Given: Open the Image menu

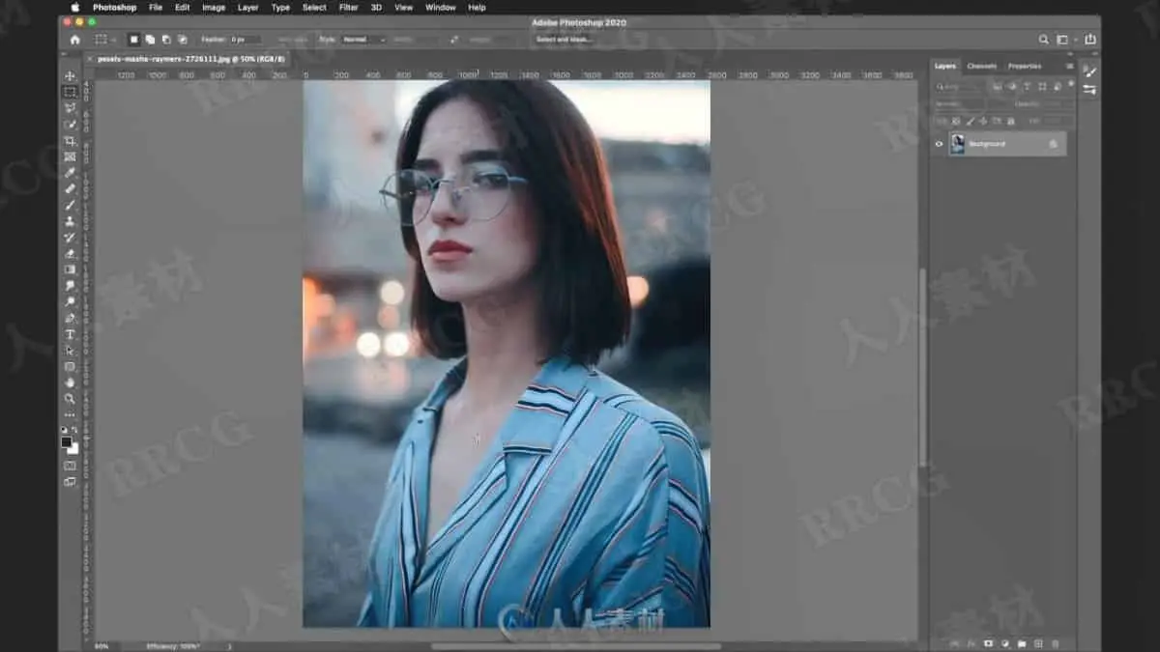Looking at the screenshot, I should pyautogui.click(x=214, y=7).
